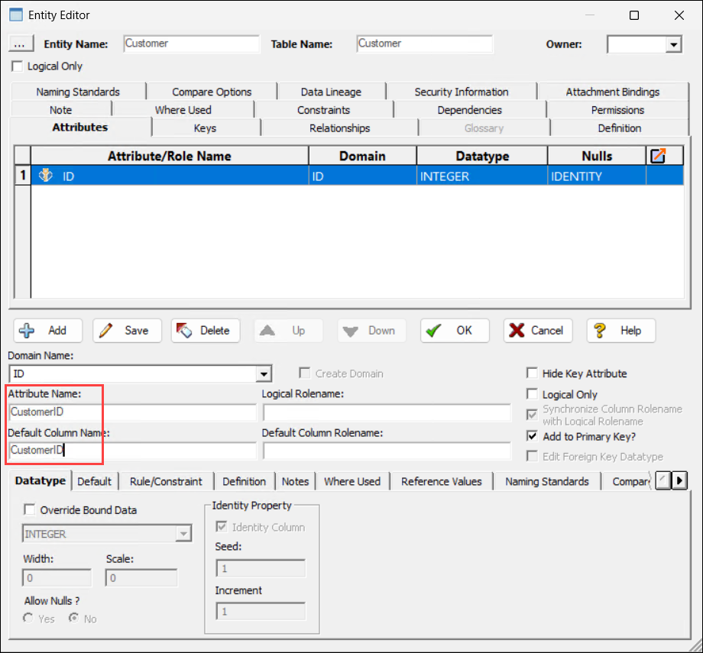Open Help with the question mark button

tap(620, 331)
